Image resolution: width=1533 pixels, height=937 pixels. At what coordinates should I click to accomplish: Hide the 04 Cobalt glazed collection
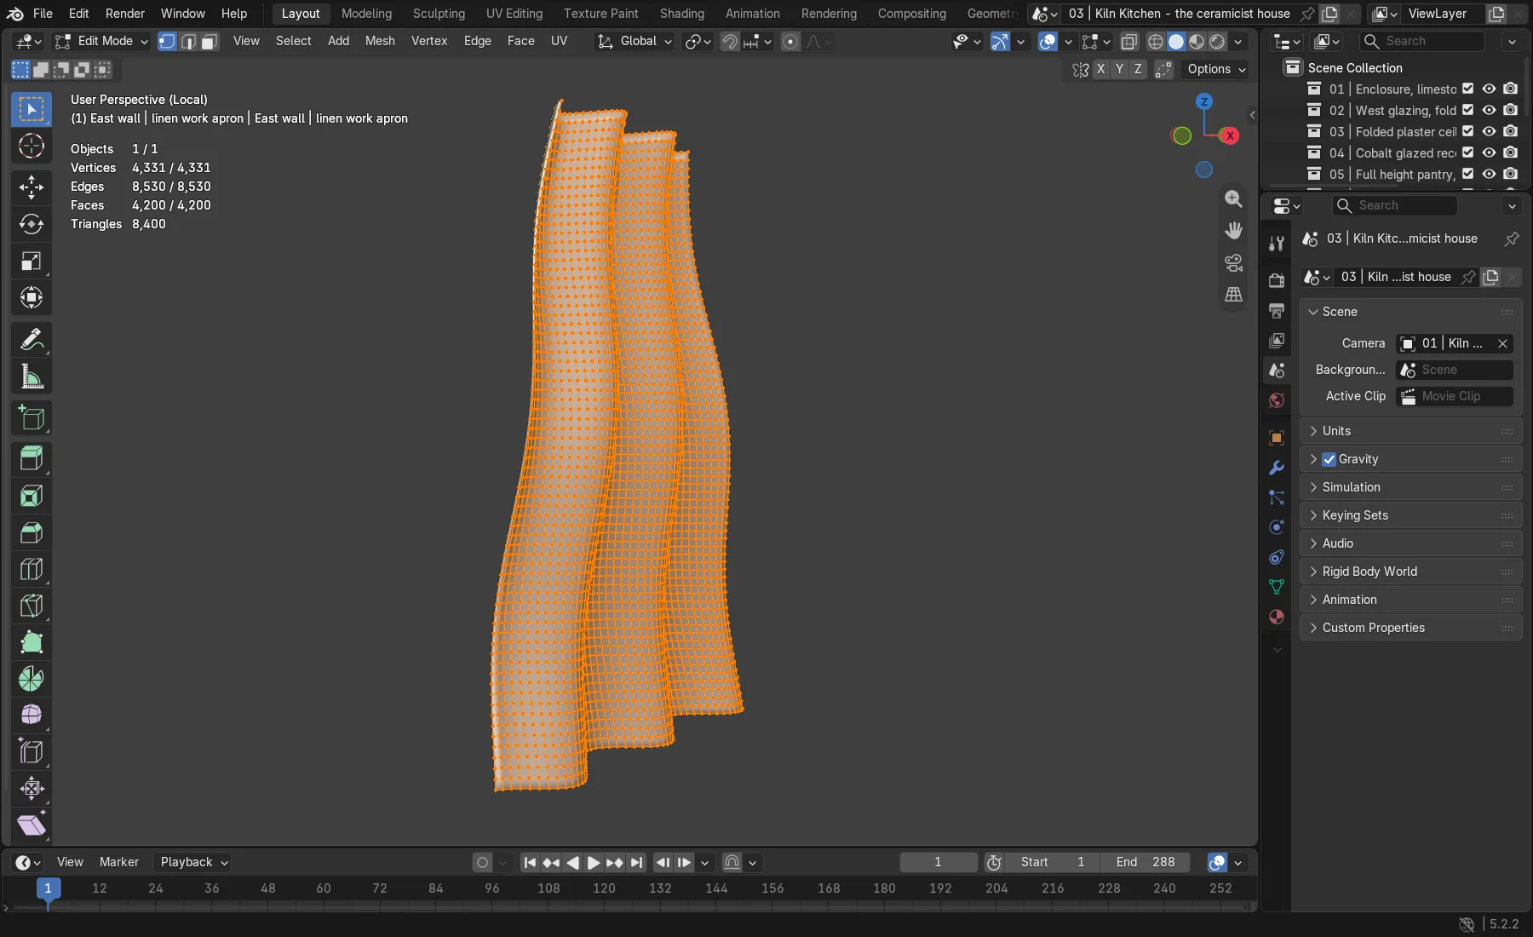pyautogui.click(x=1489, y=152)
